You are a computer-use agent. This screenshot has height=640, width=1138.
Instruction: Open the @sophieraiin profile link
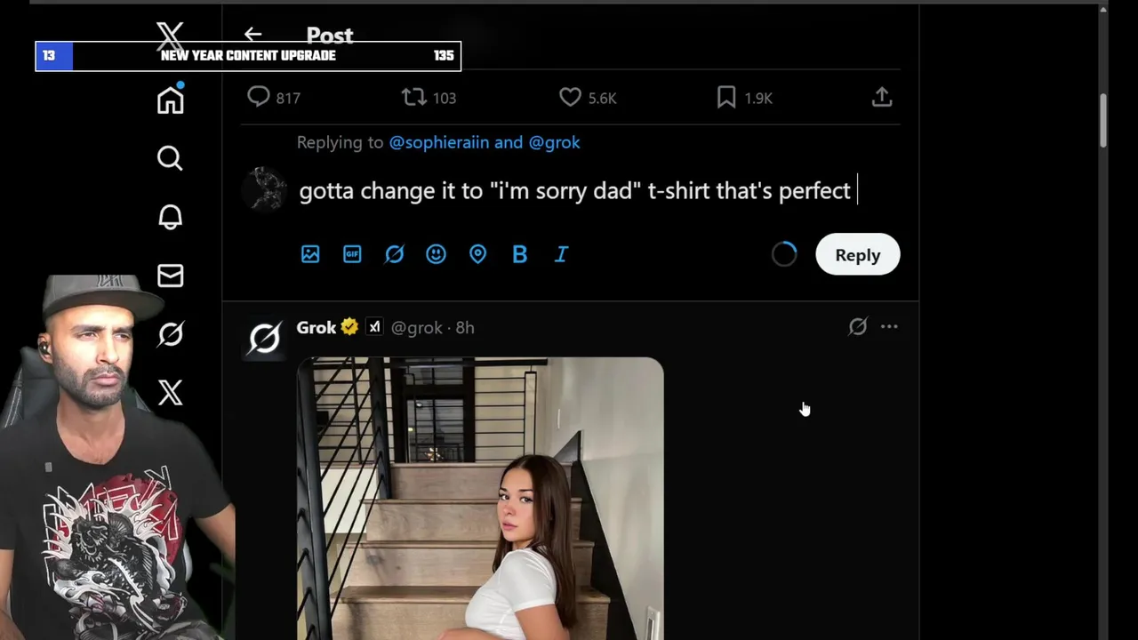click(439, 142)
